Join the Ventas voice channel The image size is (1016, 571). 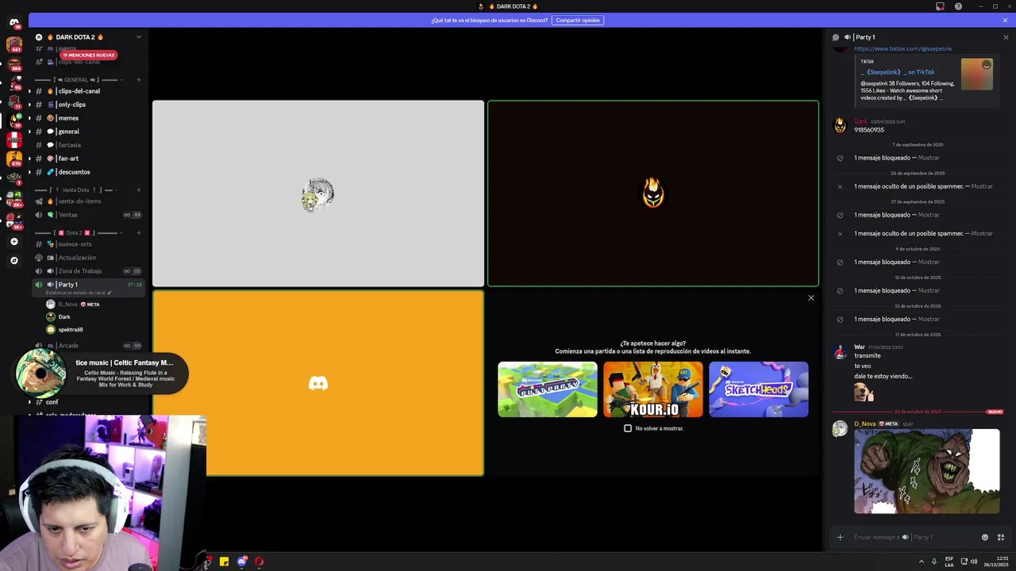89,215
